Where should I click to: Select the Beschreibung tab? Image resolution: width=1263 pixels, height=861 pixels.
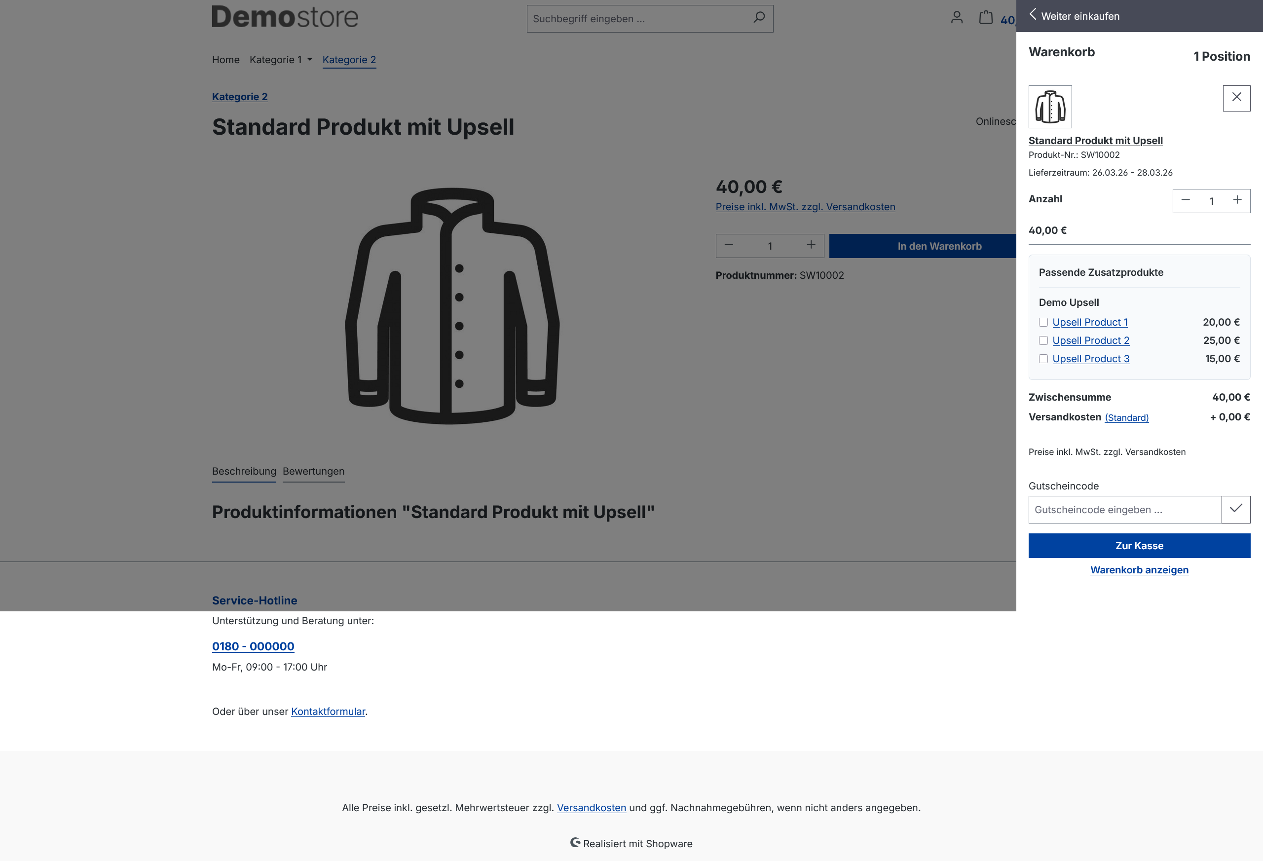point(244,471)
